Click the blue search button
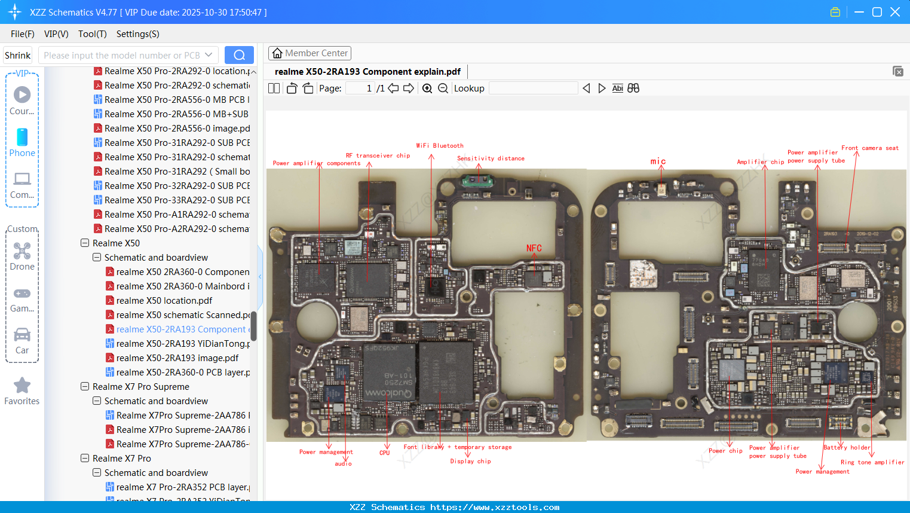The height and width of the screenshot is (513, 910). click(x=239, y=55)
